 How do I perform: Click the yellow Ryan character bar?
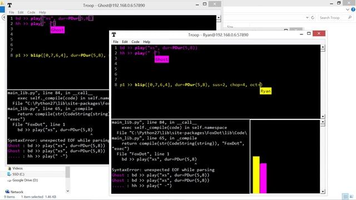click(x=256, y=174)
